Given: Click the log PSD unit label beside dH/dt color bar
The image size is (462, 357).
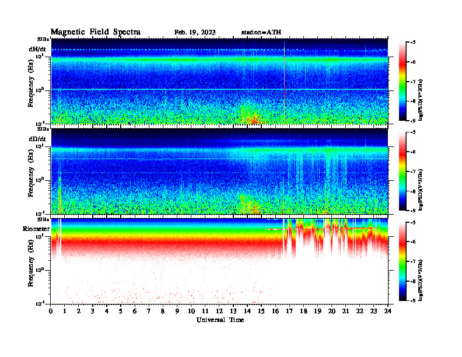Looking at the screenshot, I should [x=421, y=99].
